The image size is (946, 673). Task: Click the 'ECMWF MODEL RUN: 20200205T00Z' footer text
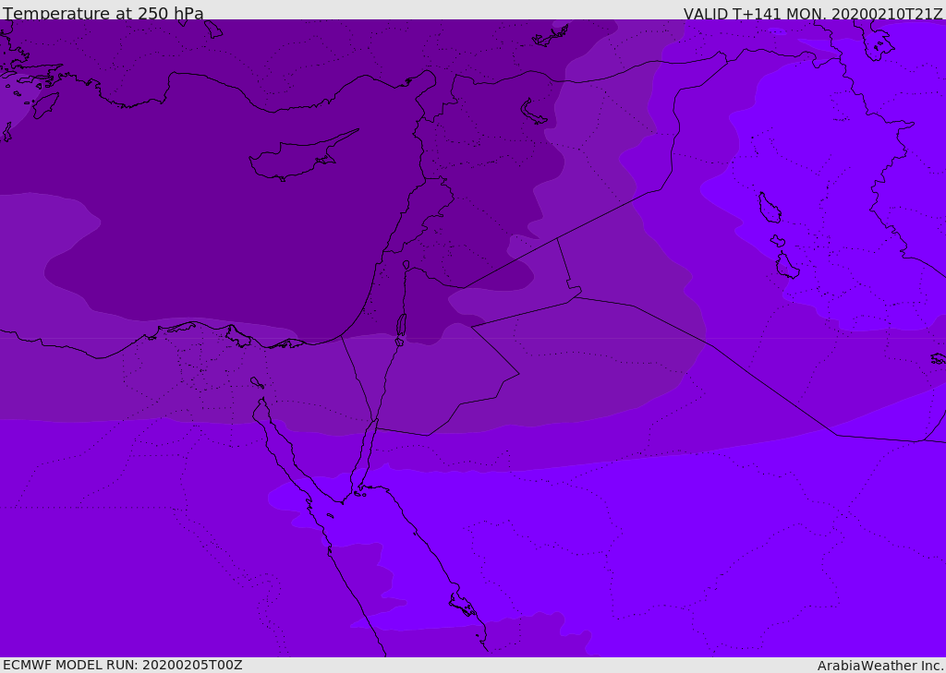coord(123,665)
